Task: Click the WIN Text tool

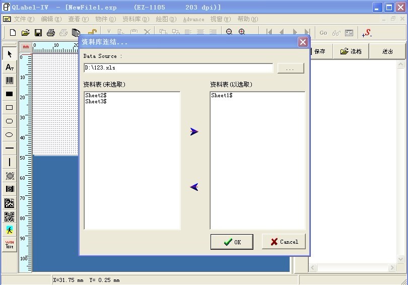Action: (x=9, y=244)
